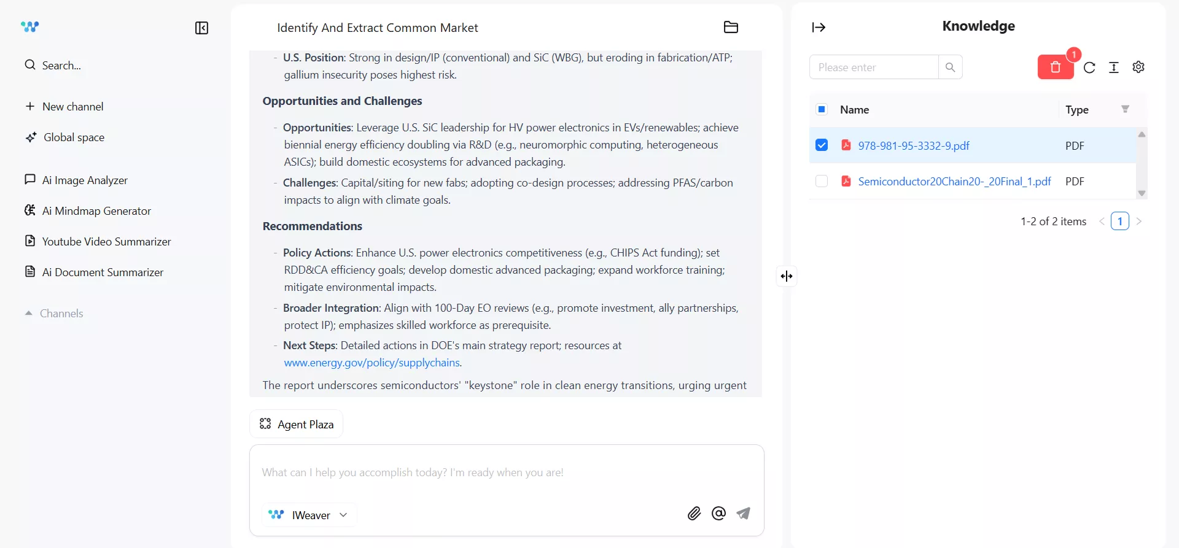The width and height of the screenshot is (1179, 548).
Task: Open the folder icon in chat header
Action: click(731, 27)
